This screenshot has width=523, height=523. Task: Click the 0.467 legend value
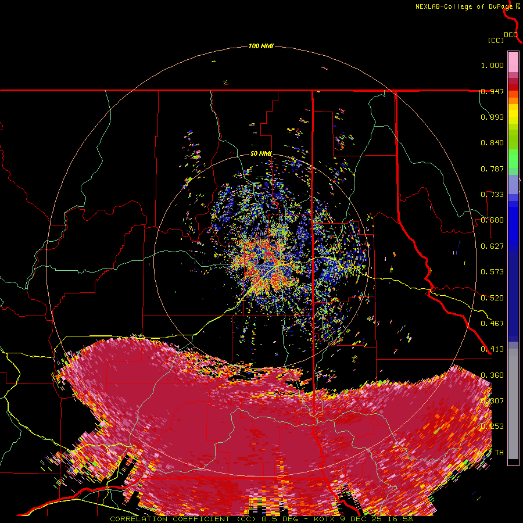(492, 324)
